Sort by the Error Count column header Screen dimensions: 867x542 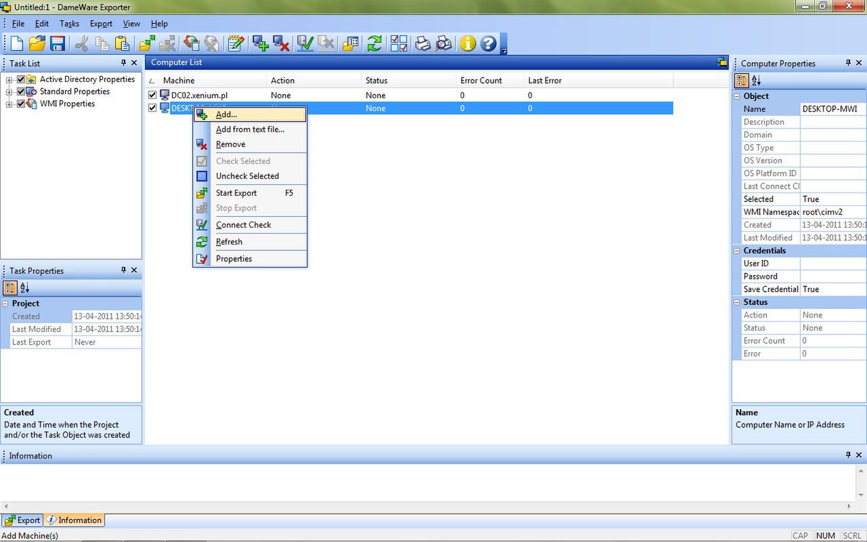[x=490, y=81]
